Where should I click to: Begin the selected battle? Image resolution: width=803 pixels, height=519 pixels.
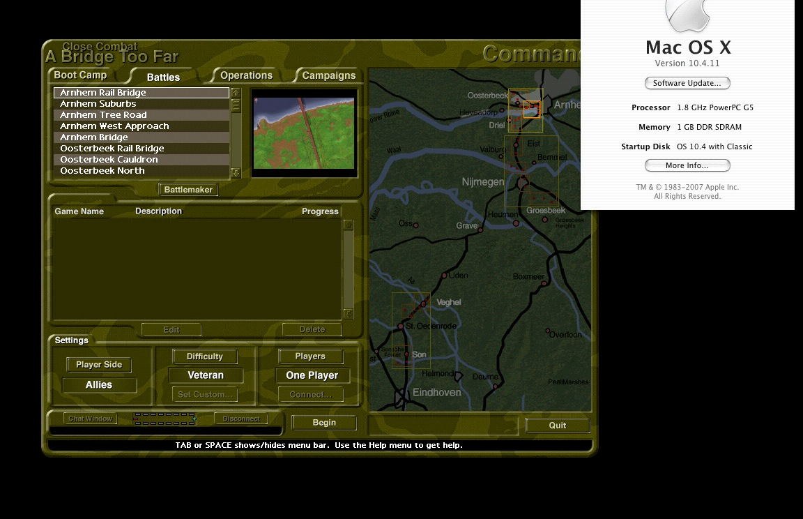(324, 423)
